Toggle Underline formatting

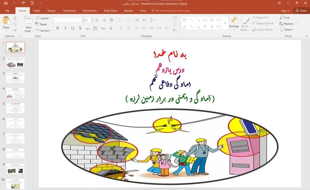(73, 28)
